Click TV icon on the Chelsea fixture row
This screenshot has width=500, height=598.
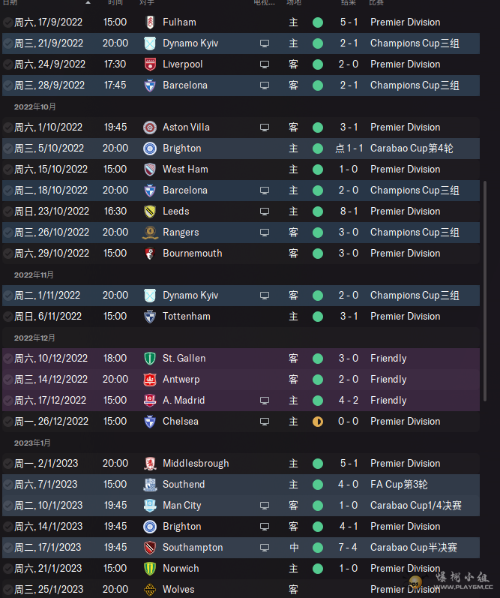pyautogui.click(x=265, y=422)
